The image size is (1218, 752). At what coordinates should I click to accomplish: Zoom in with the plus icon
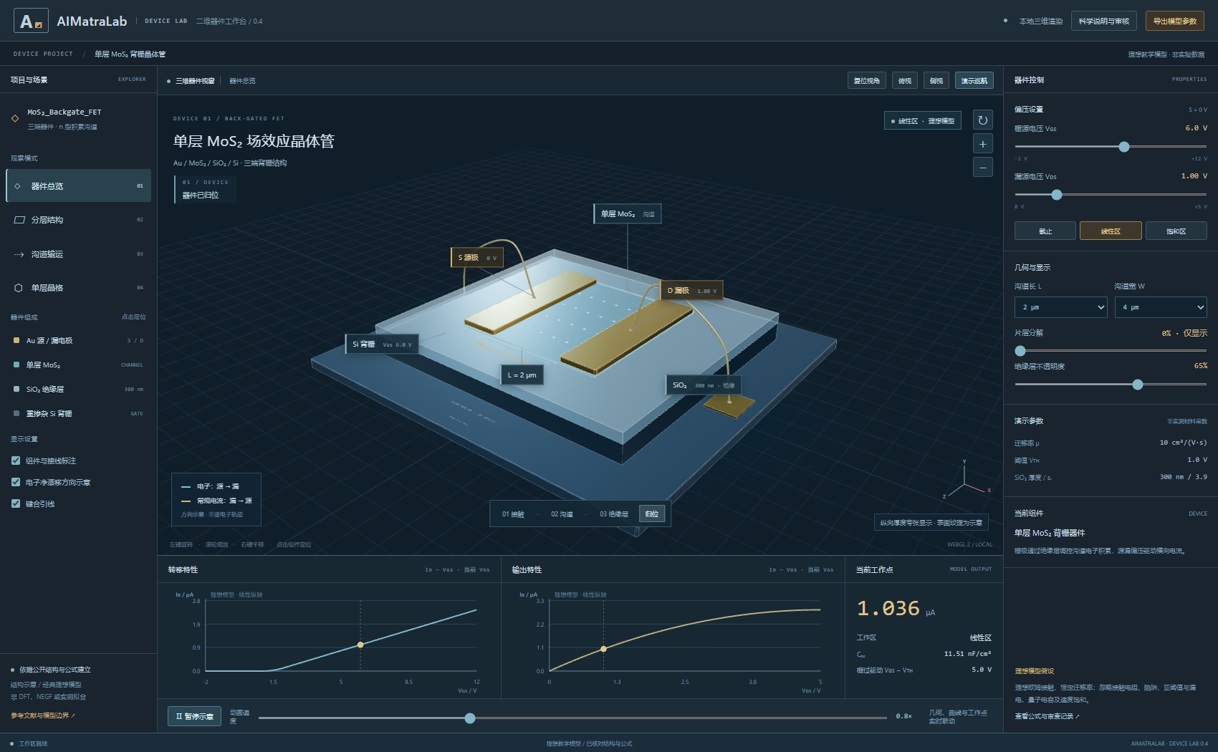click(x=982, y=144)
